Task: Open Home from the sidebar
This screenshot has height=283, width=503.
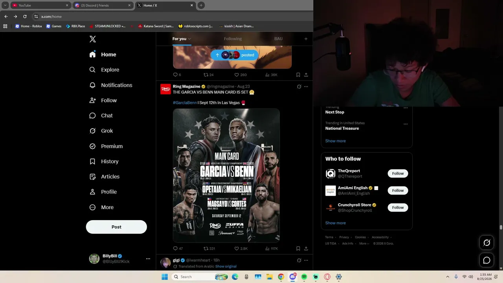Action: click(103, 55)
